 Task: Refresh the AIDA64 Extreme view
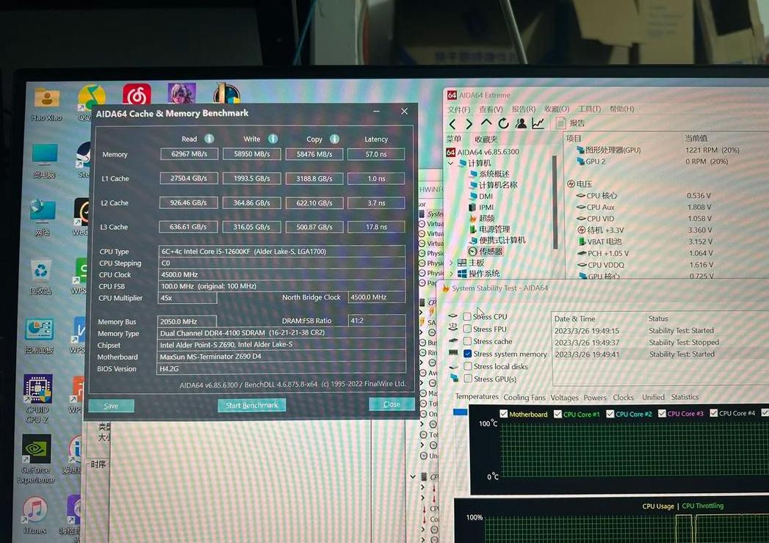[x=503, y=123]
